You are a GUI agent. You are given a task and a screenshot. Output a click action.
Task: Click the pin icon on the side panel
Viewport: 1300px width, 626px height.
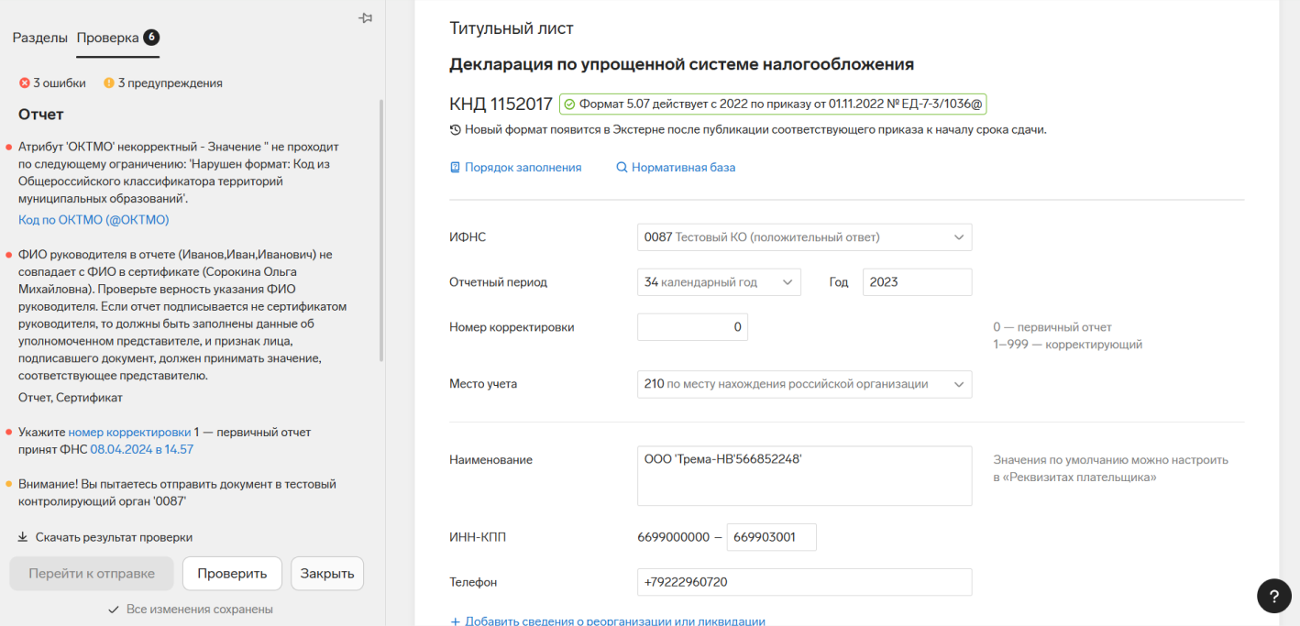tap(365, 18)
